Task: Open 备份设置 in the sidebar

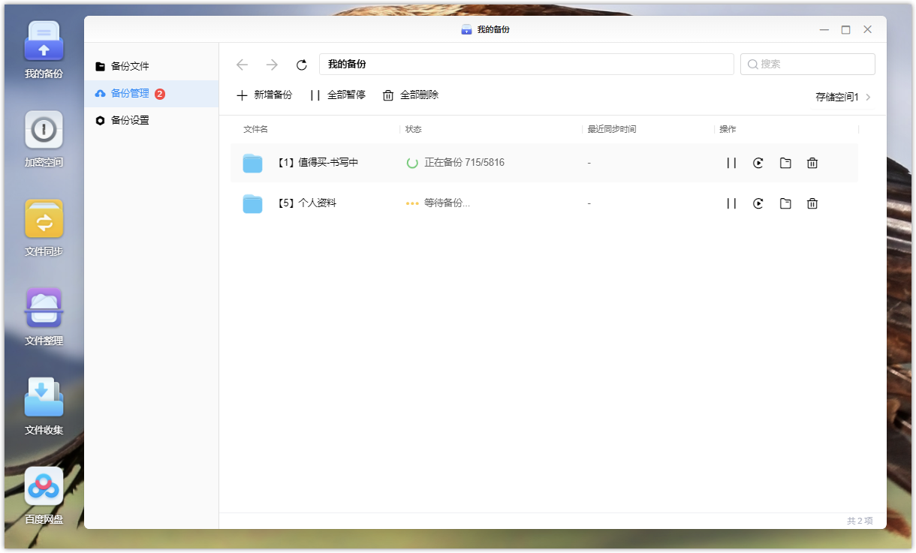Action: coord(130,120)
